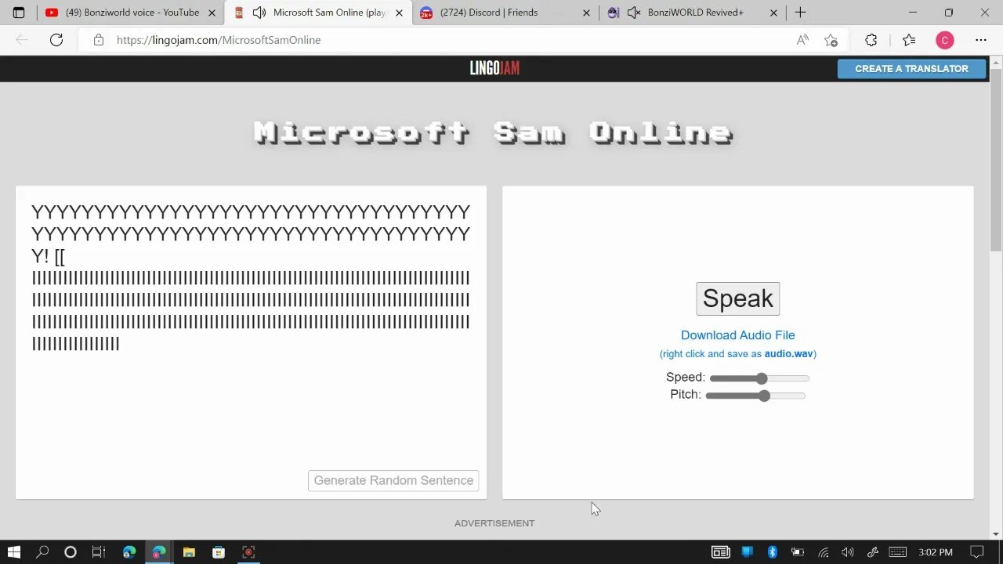
Task: Open the Download Audio File link
Action: (x=737, y=335)
